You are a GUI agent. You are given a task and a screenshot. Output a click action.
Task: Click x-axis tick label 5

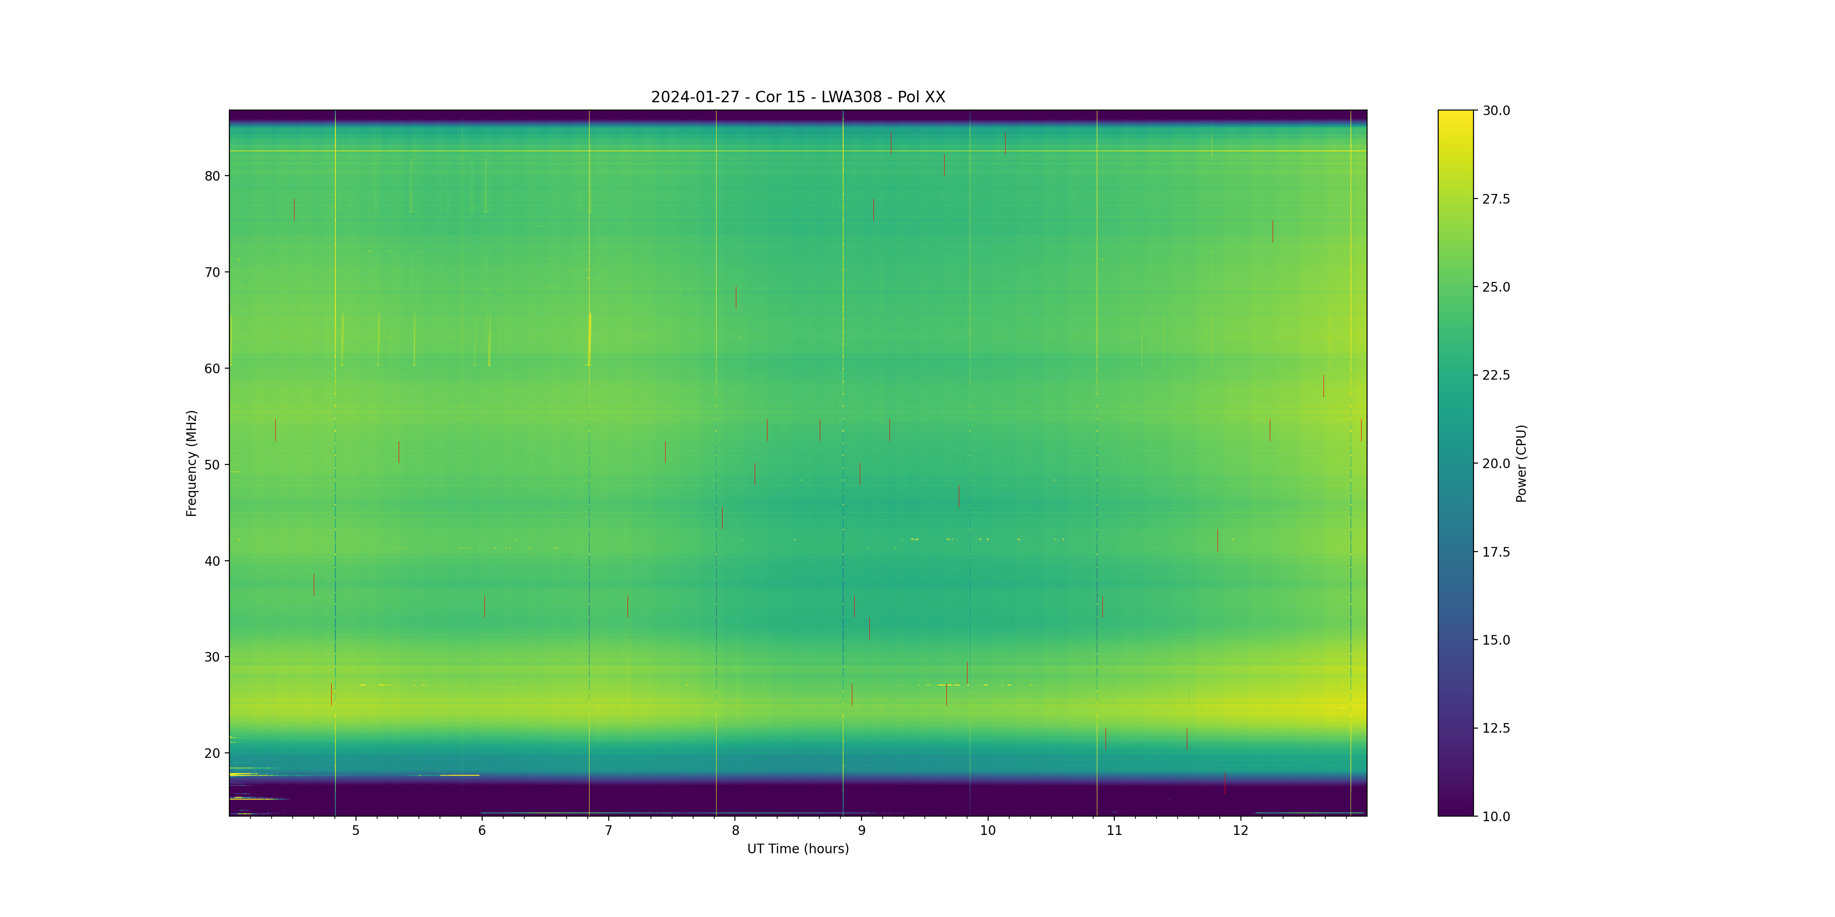click(356, 830)
